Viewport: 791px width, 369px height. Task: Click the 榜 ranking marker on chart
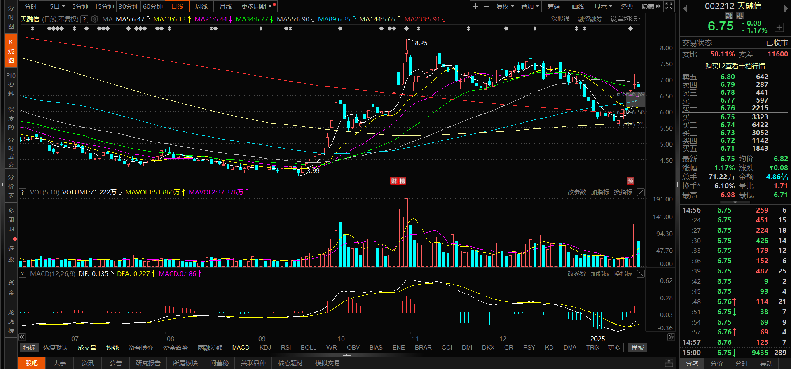402,181
